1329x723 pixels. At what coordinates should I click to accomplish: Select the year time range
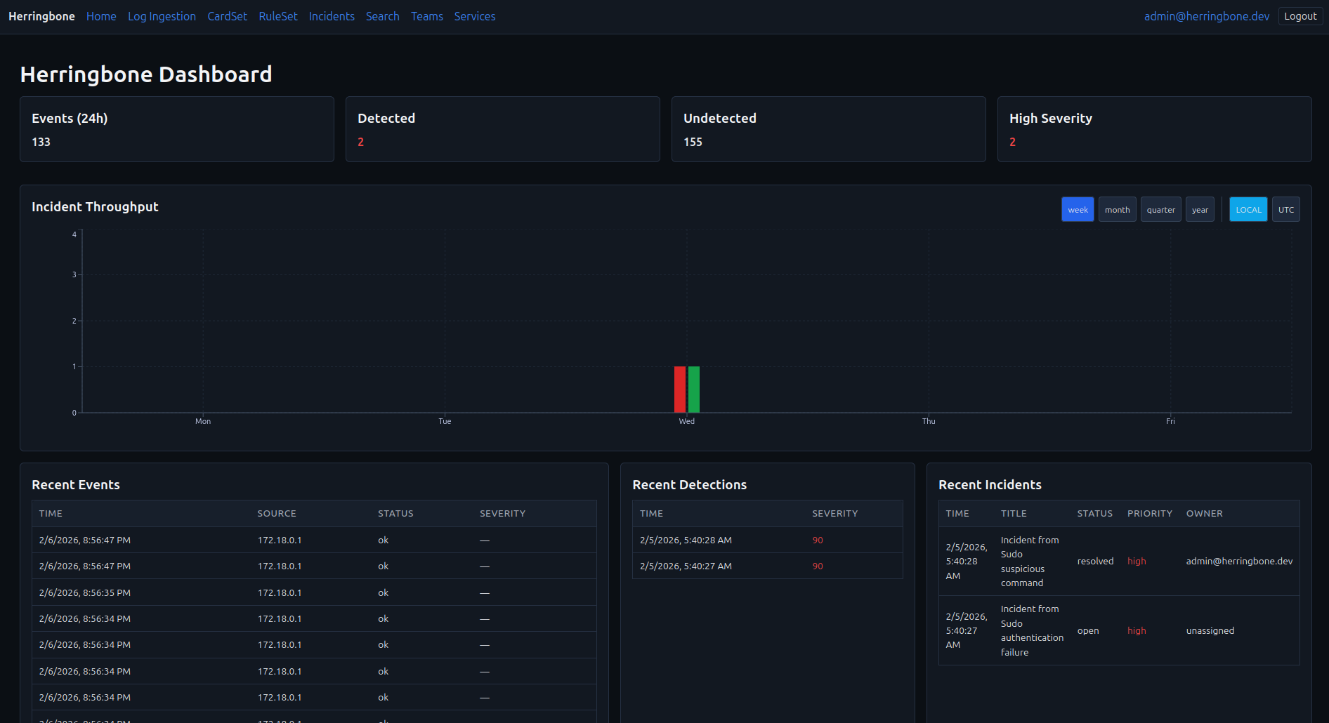[x=1200, y=209]
